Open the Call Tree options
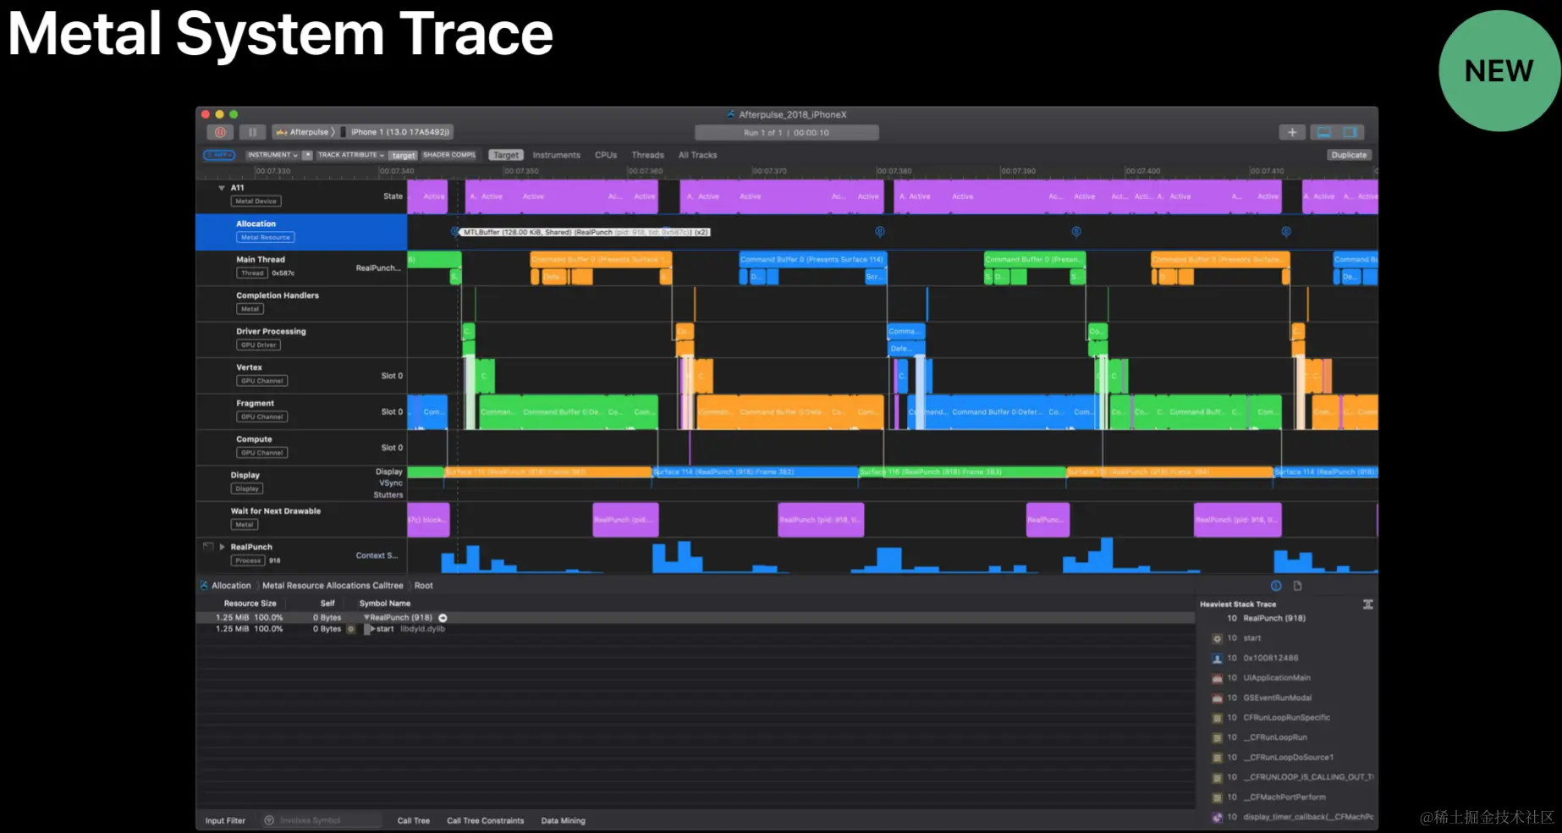1562x833 pixels. click(x=414, y=820)
